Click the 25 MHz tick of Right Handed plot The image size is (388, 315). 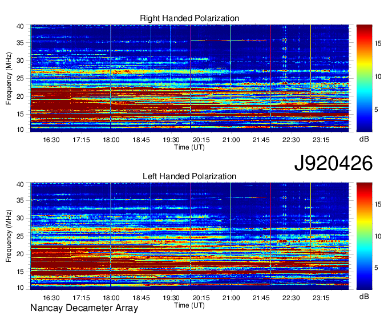20,78
